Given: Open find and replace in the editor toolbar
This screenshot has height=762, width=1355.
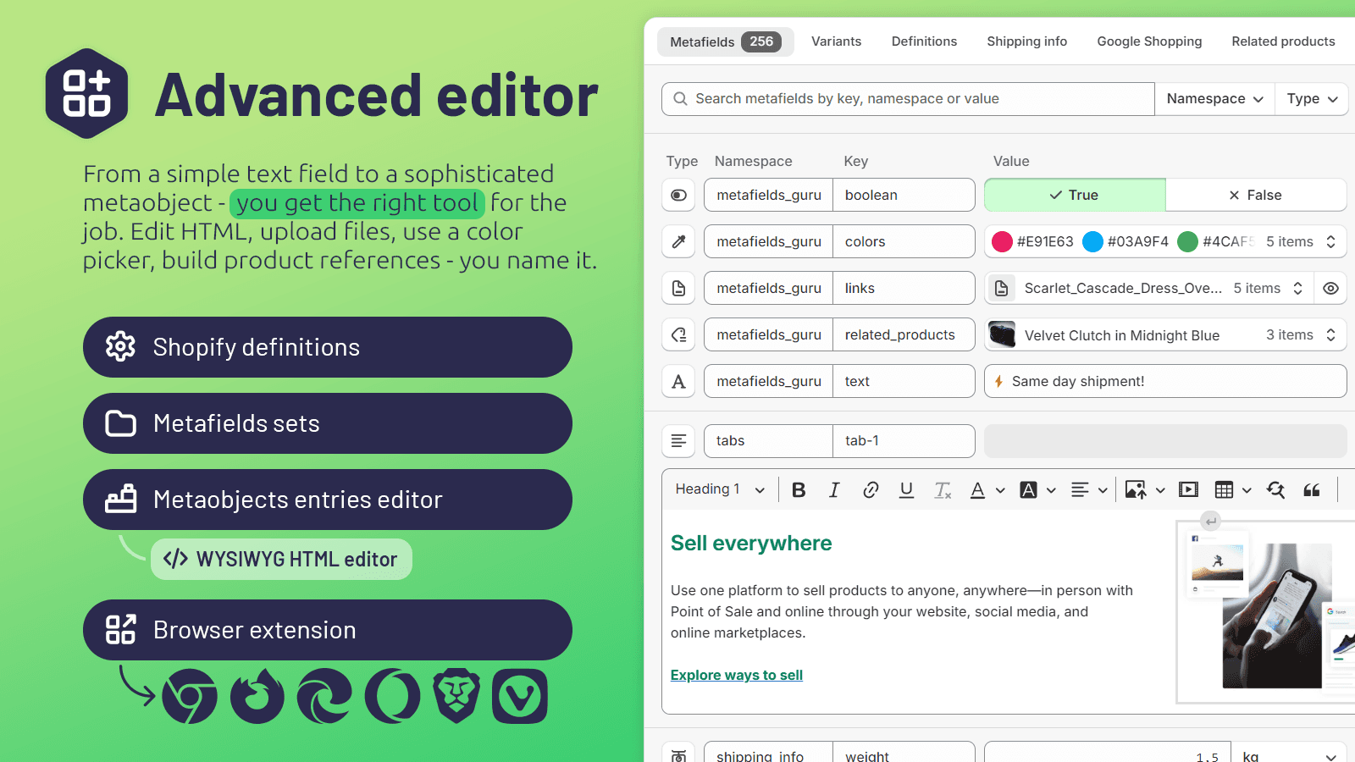Looking at the screenshot, I should (x=1276, y=489).
